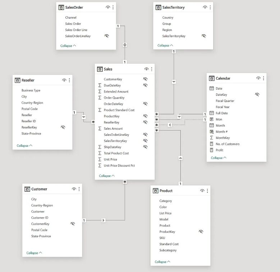The image size is (280, 272).
Task: Click the filter direction arrow on Customer relationship
Action: 104,220
